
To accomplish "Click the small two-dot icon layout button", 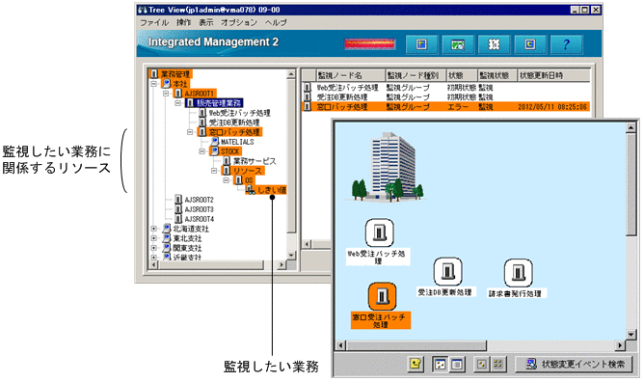I will tap(482, 364).
